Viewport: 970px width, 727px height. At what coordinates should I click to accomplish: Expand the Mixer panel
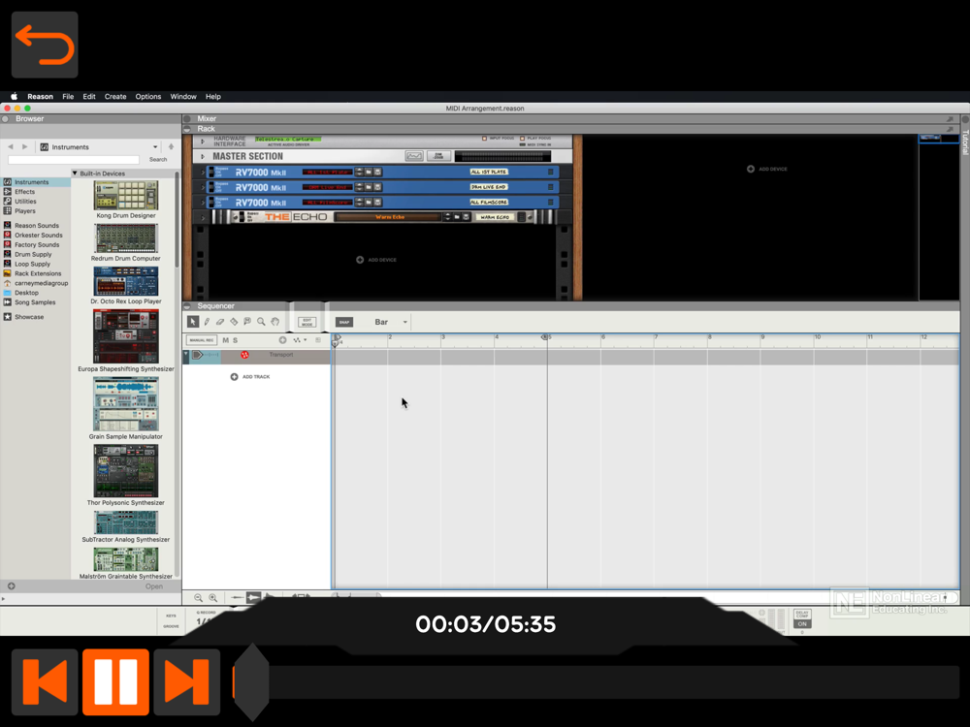click(x=187, y=118)
